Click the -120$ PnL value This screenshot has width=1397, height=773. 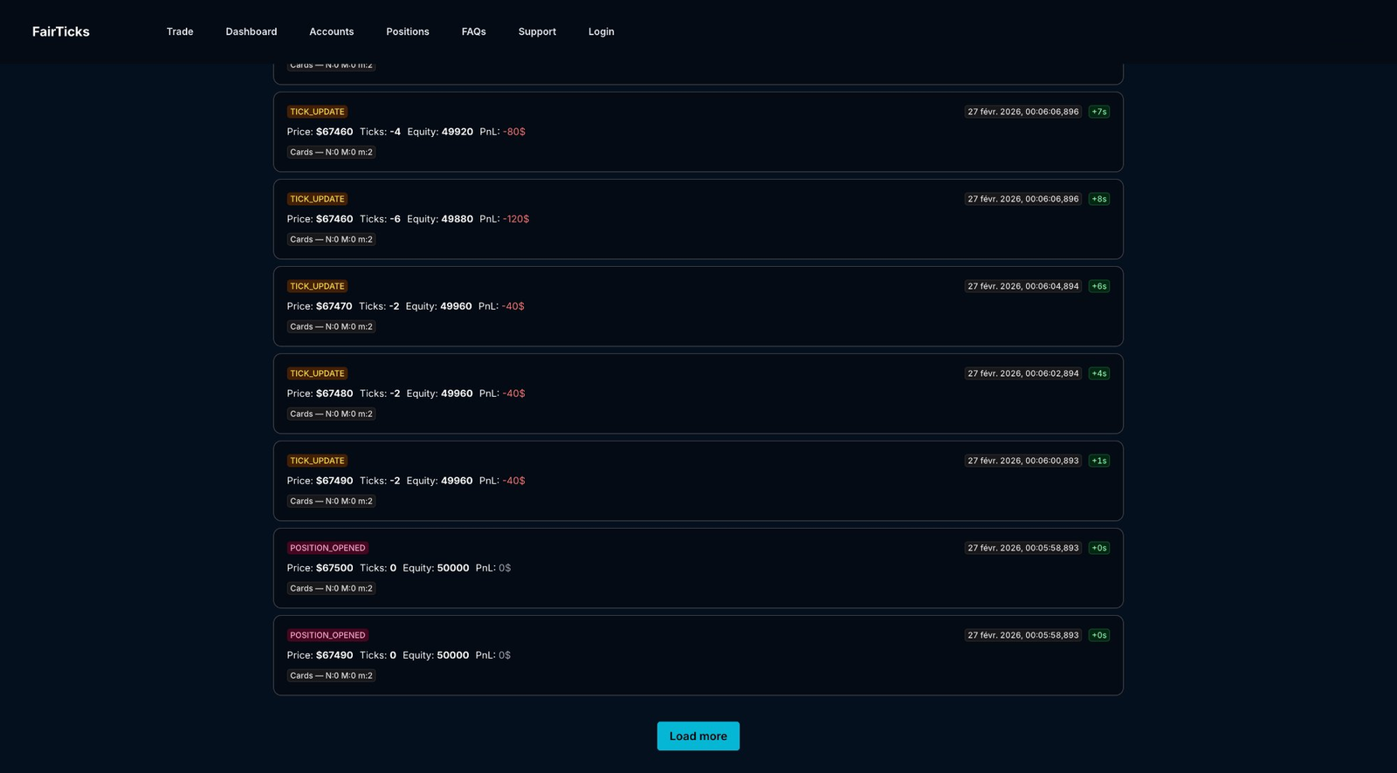(x=516, y=219)
